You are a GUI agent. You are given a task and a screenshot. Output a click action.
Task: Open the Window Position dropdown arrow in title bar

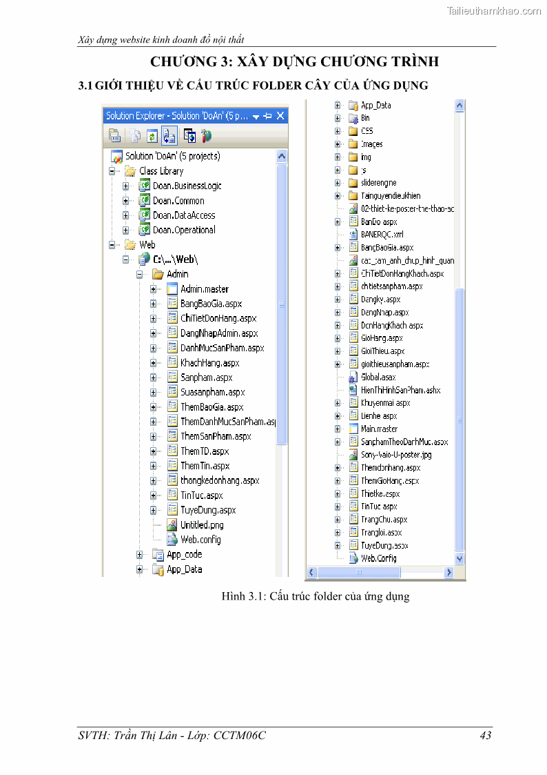pyautogui.click(x=256, y=116)
